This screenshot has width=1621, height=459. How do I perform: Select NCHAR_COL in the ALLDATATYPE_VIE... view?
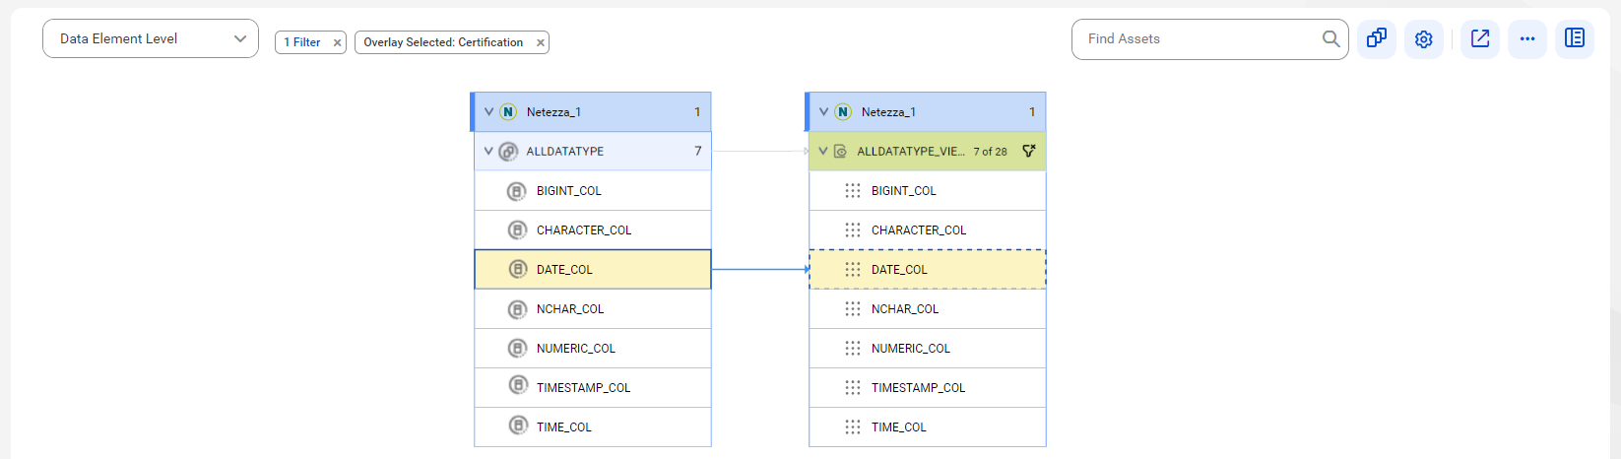point(928,309)
